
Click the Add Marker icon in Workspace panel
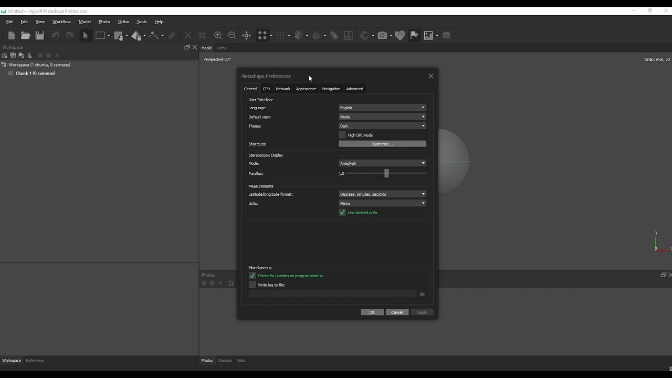22,56
